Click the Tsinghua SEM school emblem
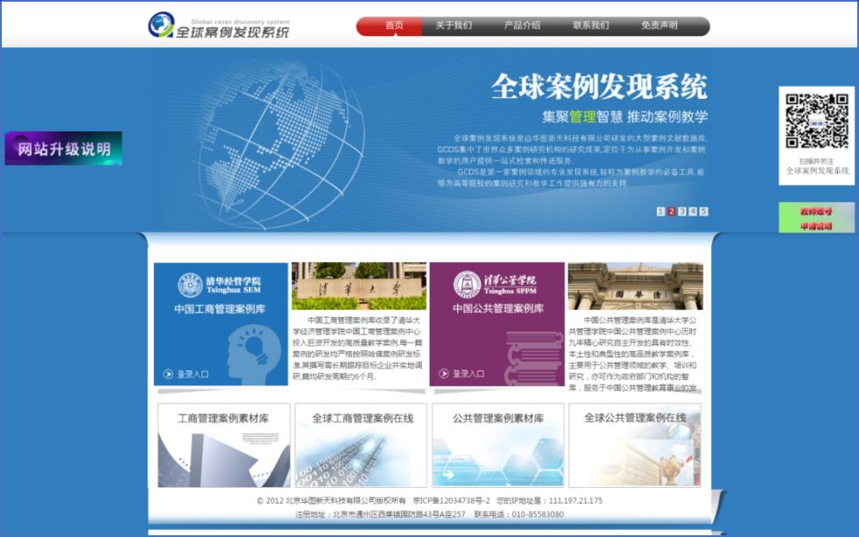Screen dimensions: 859x537 click(190, 285)
